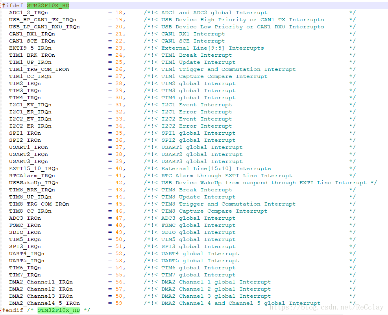Click USART2_IRQn enum name

(x=28, y=154)
